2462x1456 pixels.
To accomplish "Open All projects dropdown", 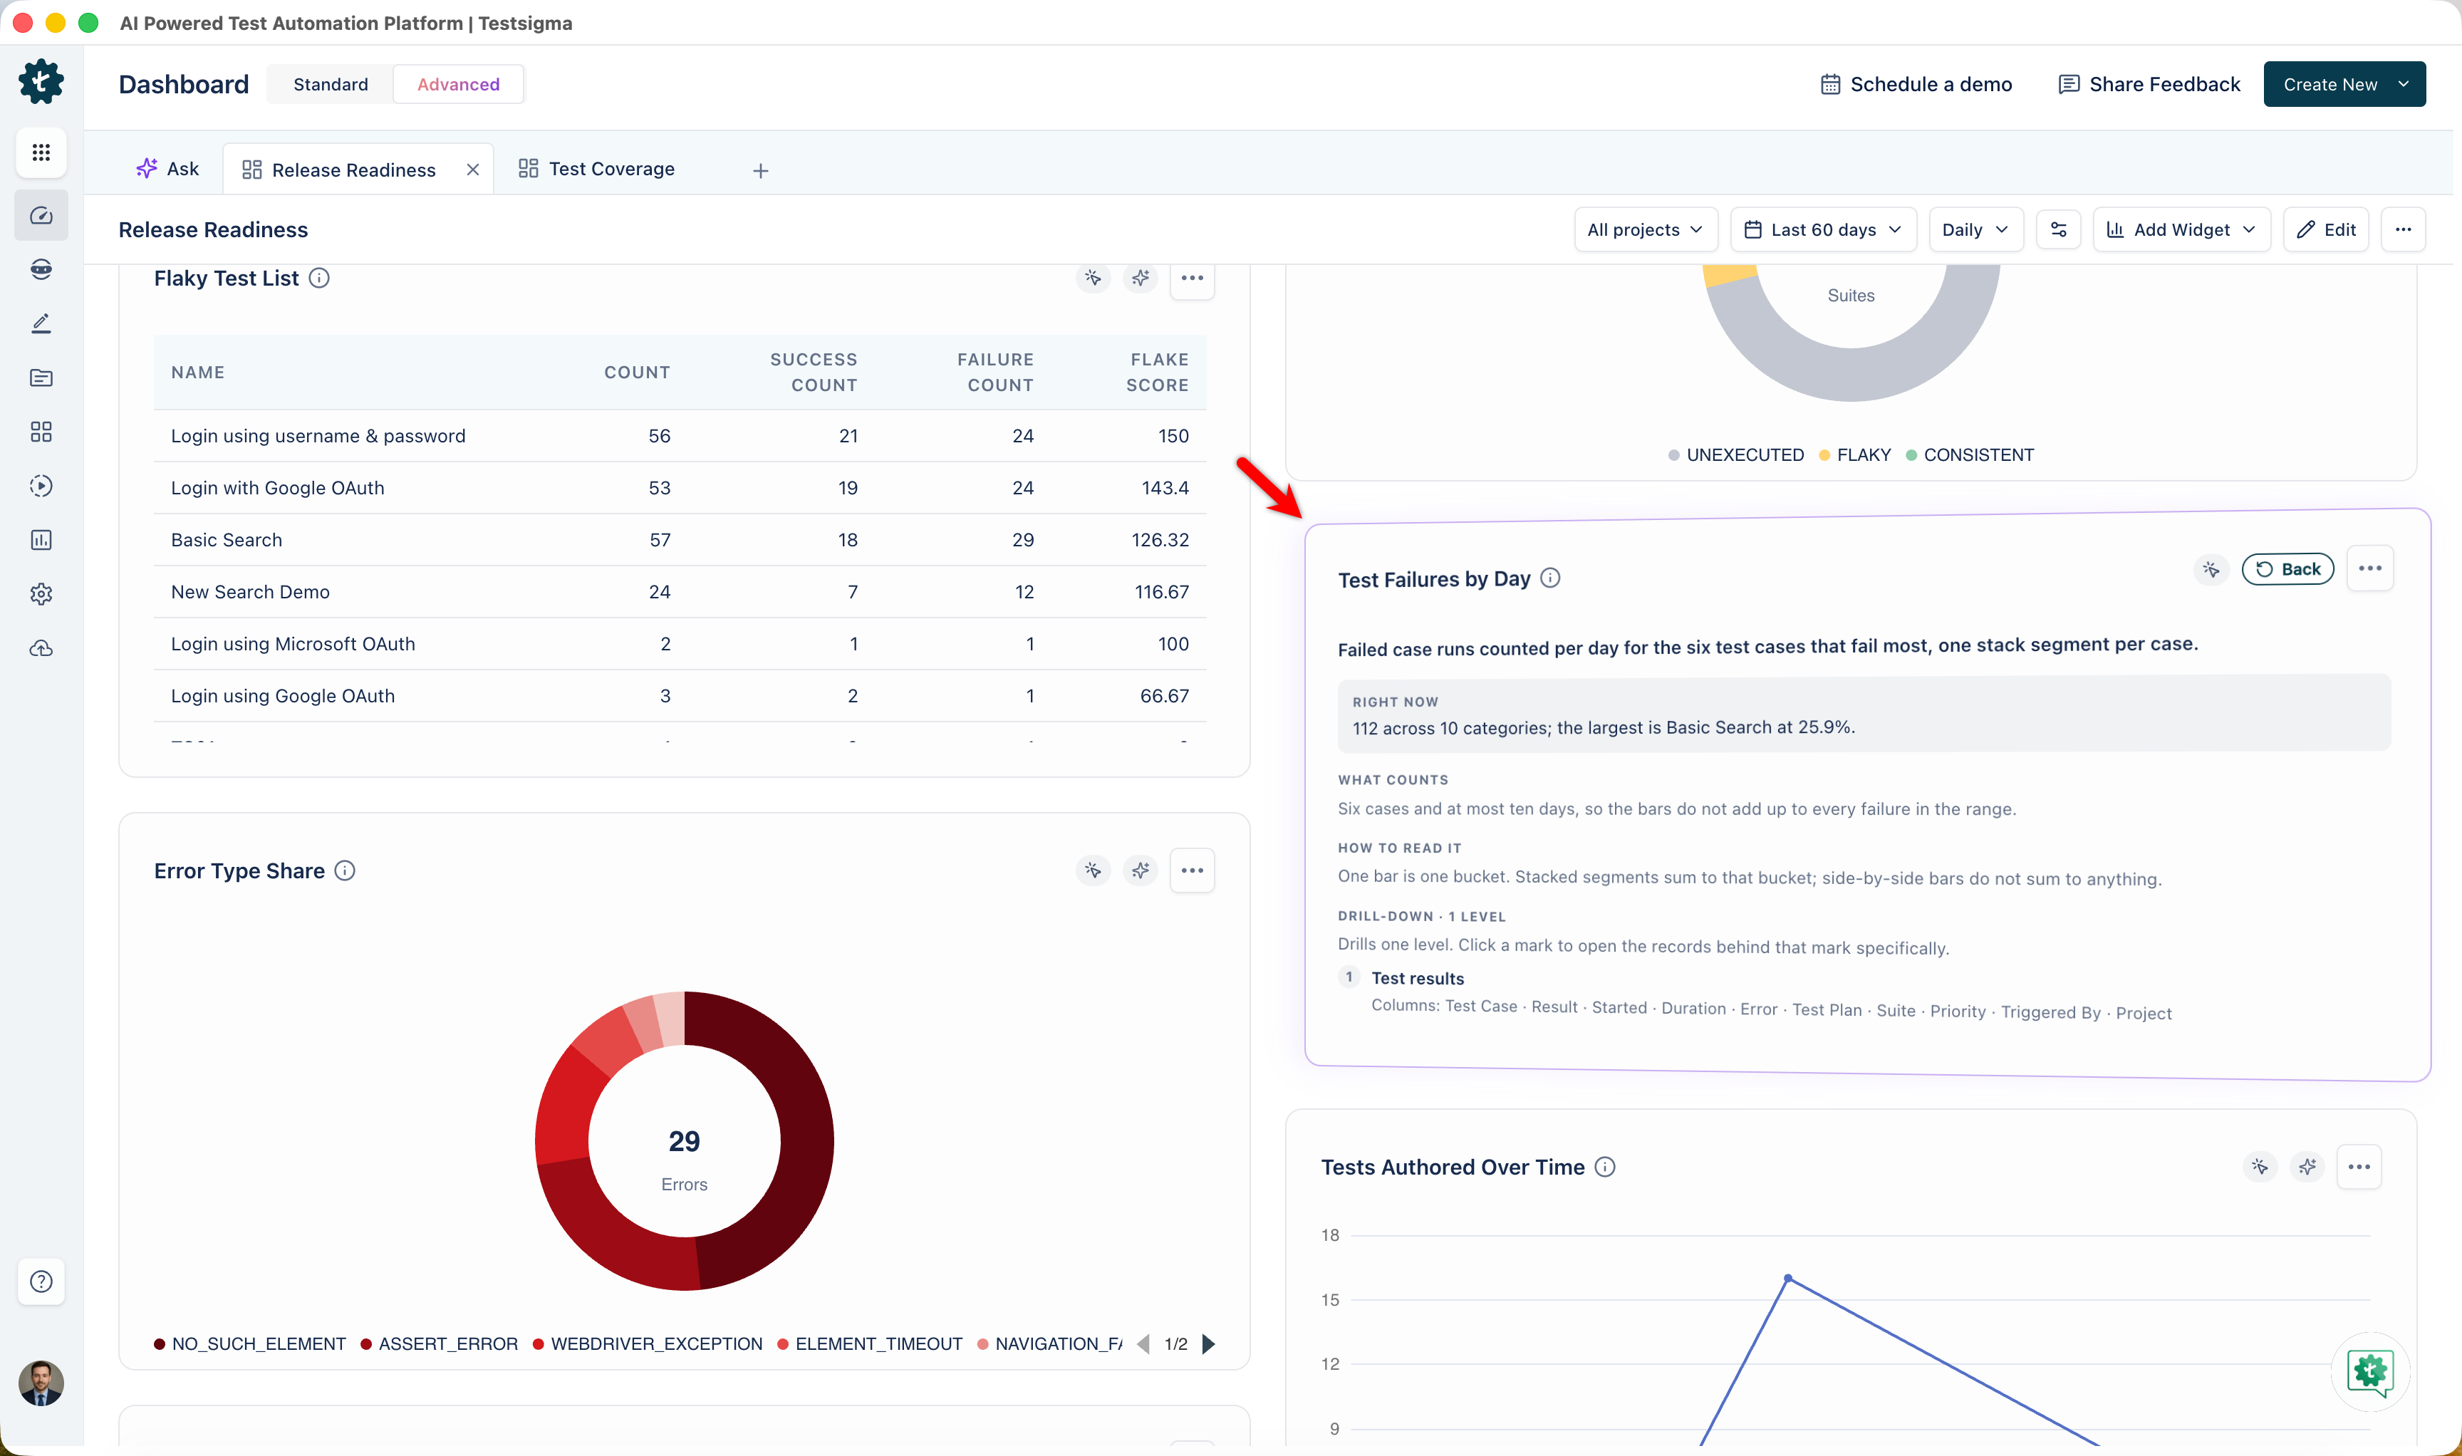I will [x=1646, y=229].
